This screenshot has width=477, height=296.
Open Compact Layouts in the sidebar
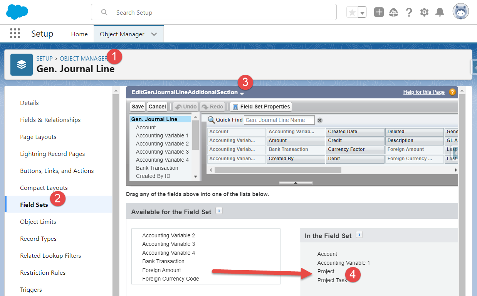44,188
